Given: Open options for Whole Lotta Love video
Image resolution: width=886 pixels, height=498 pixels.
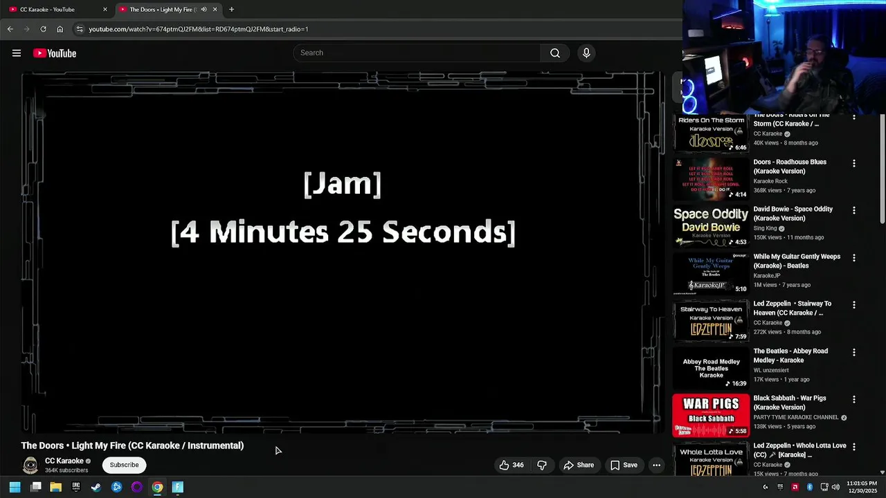Looking at the screenshot, I should pyautogui.click(x=853, y=447).
